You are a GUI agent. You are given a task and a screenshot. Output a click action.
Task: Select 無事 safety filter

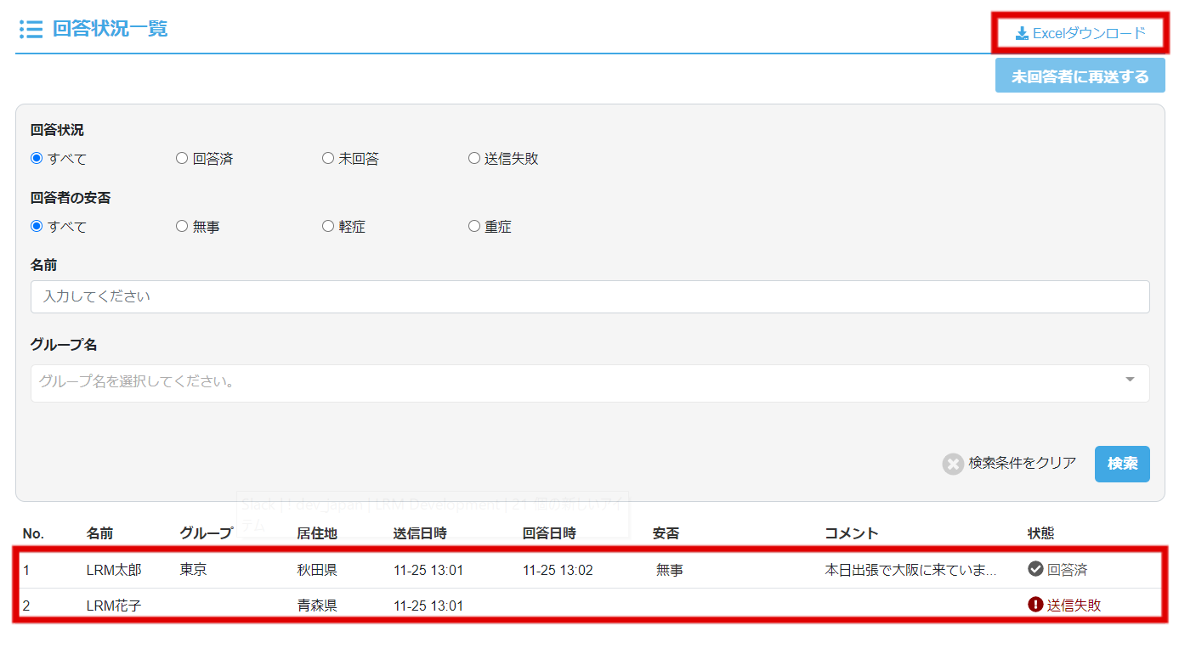click(181, 226)
